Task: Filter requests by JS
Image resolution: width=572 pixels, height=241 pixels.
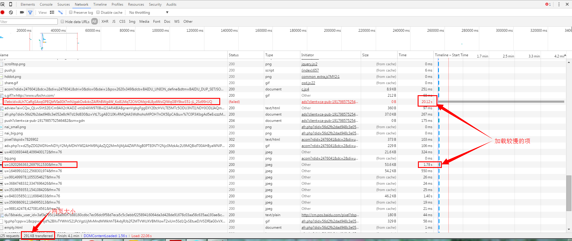Action: [x=114, y=21]
